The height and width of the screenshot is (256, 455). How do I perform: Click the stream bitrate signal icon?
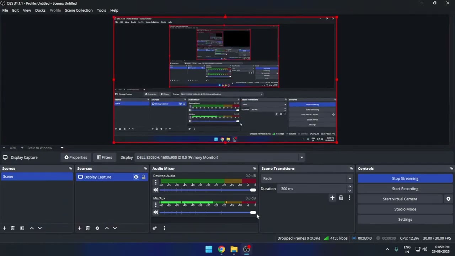(x=326, y=238)
